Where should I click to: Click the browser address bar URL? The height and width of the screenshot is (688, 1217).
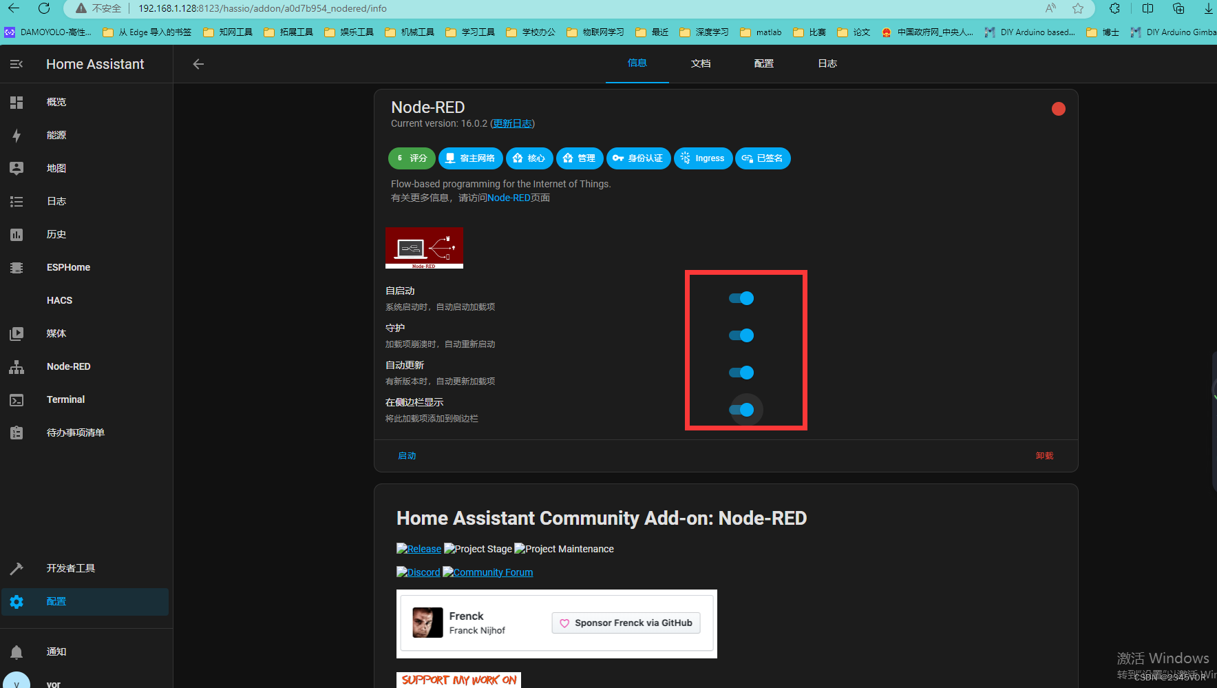[x=262, y=8]
